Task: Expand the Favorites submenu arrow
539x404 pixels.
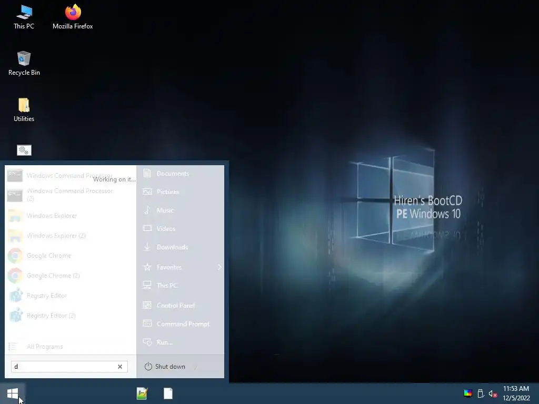Action: tap(219, 267)
